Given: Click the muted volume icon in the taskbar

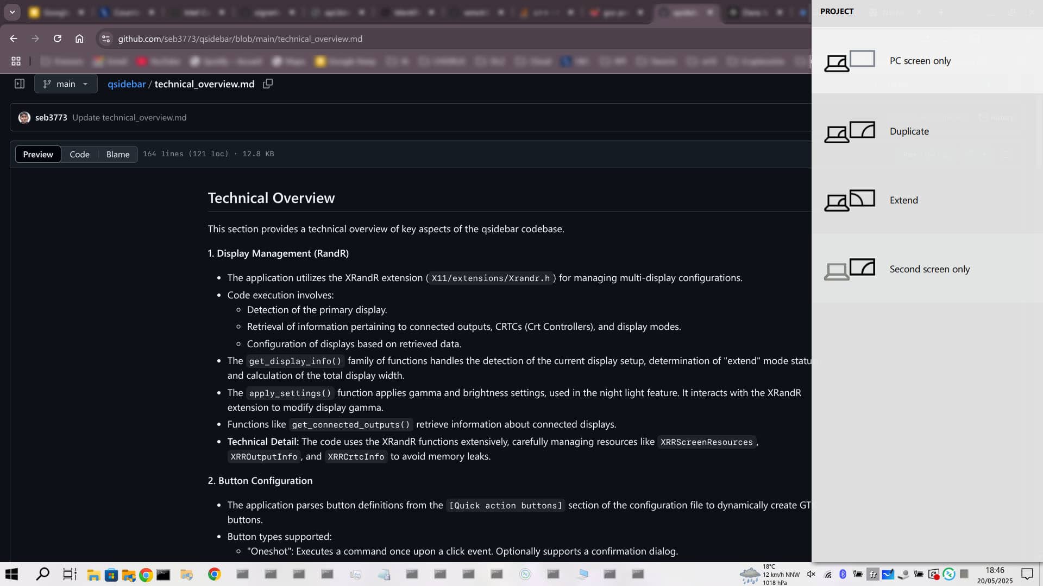Looking at the screenshot, I should click(x=812, y=574).
